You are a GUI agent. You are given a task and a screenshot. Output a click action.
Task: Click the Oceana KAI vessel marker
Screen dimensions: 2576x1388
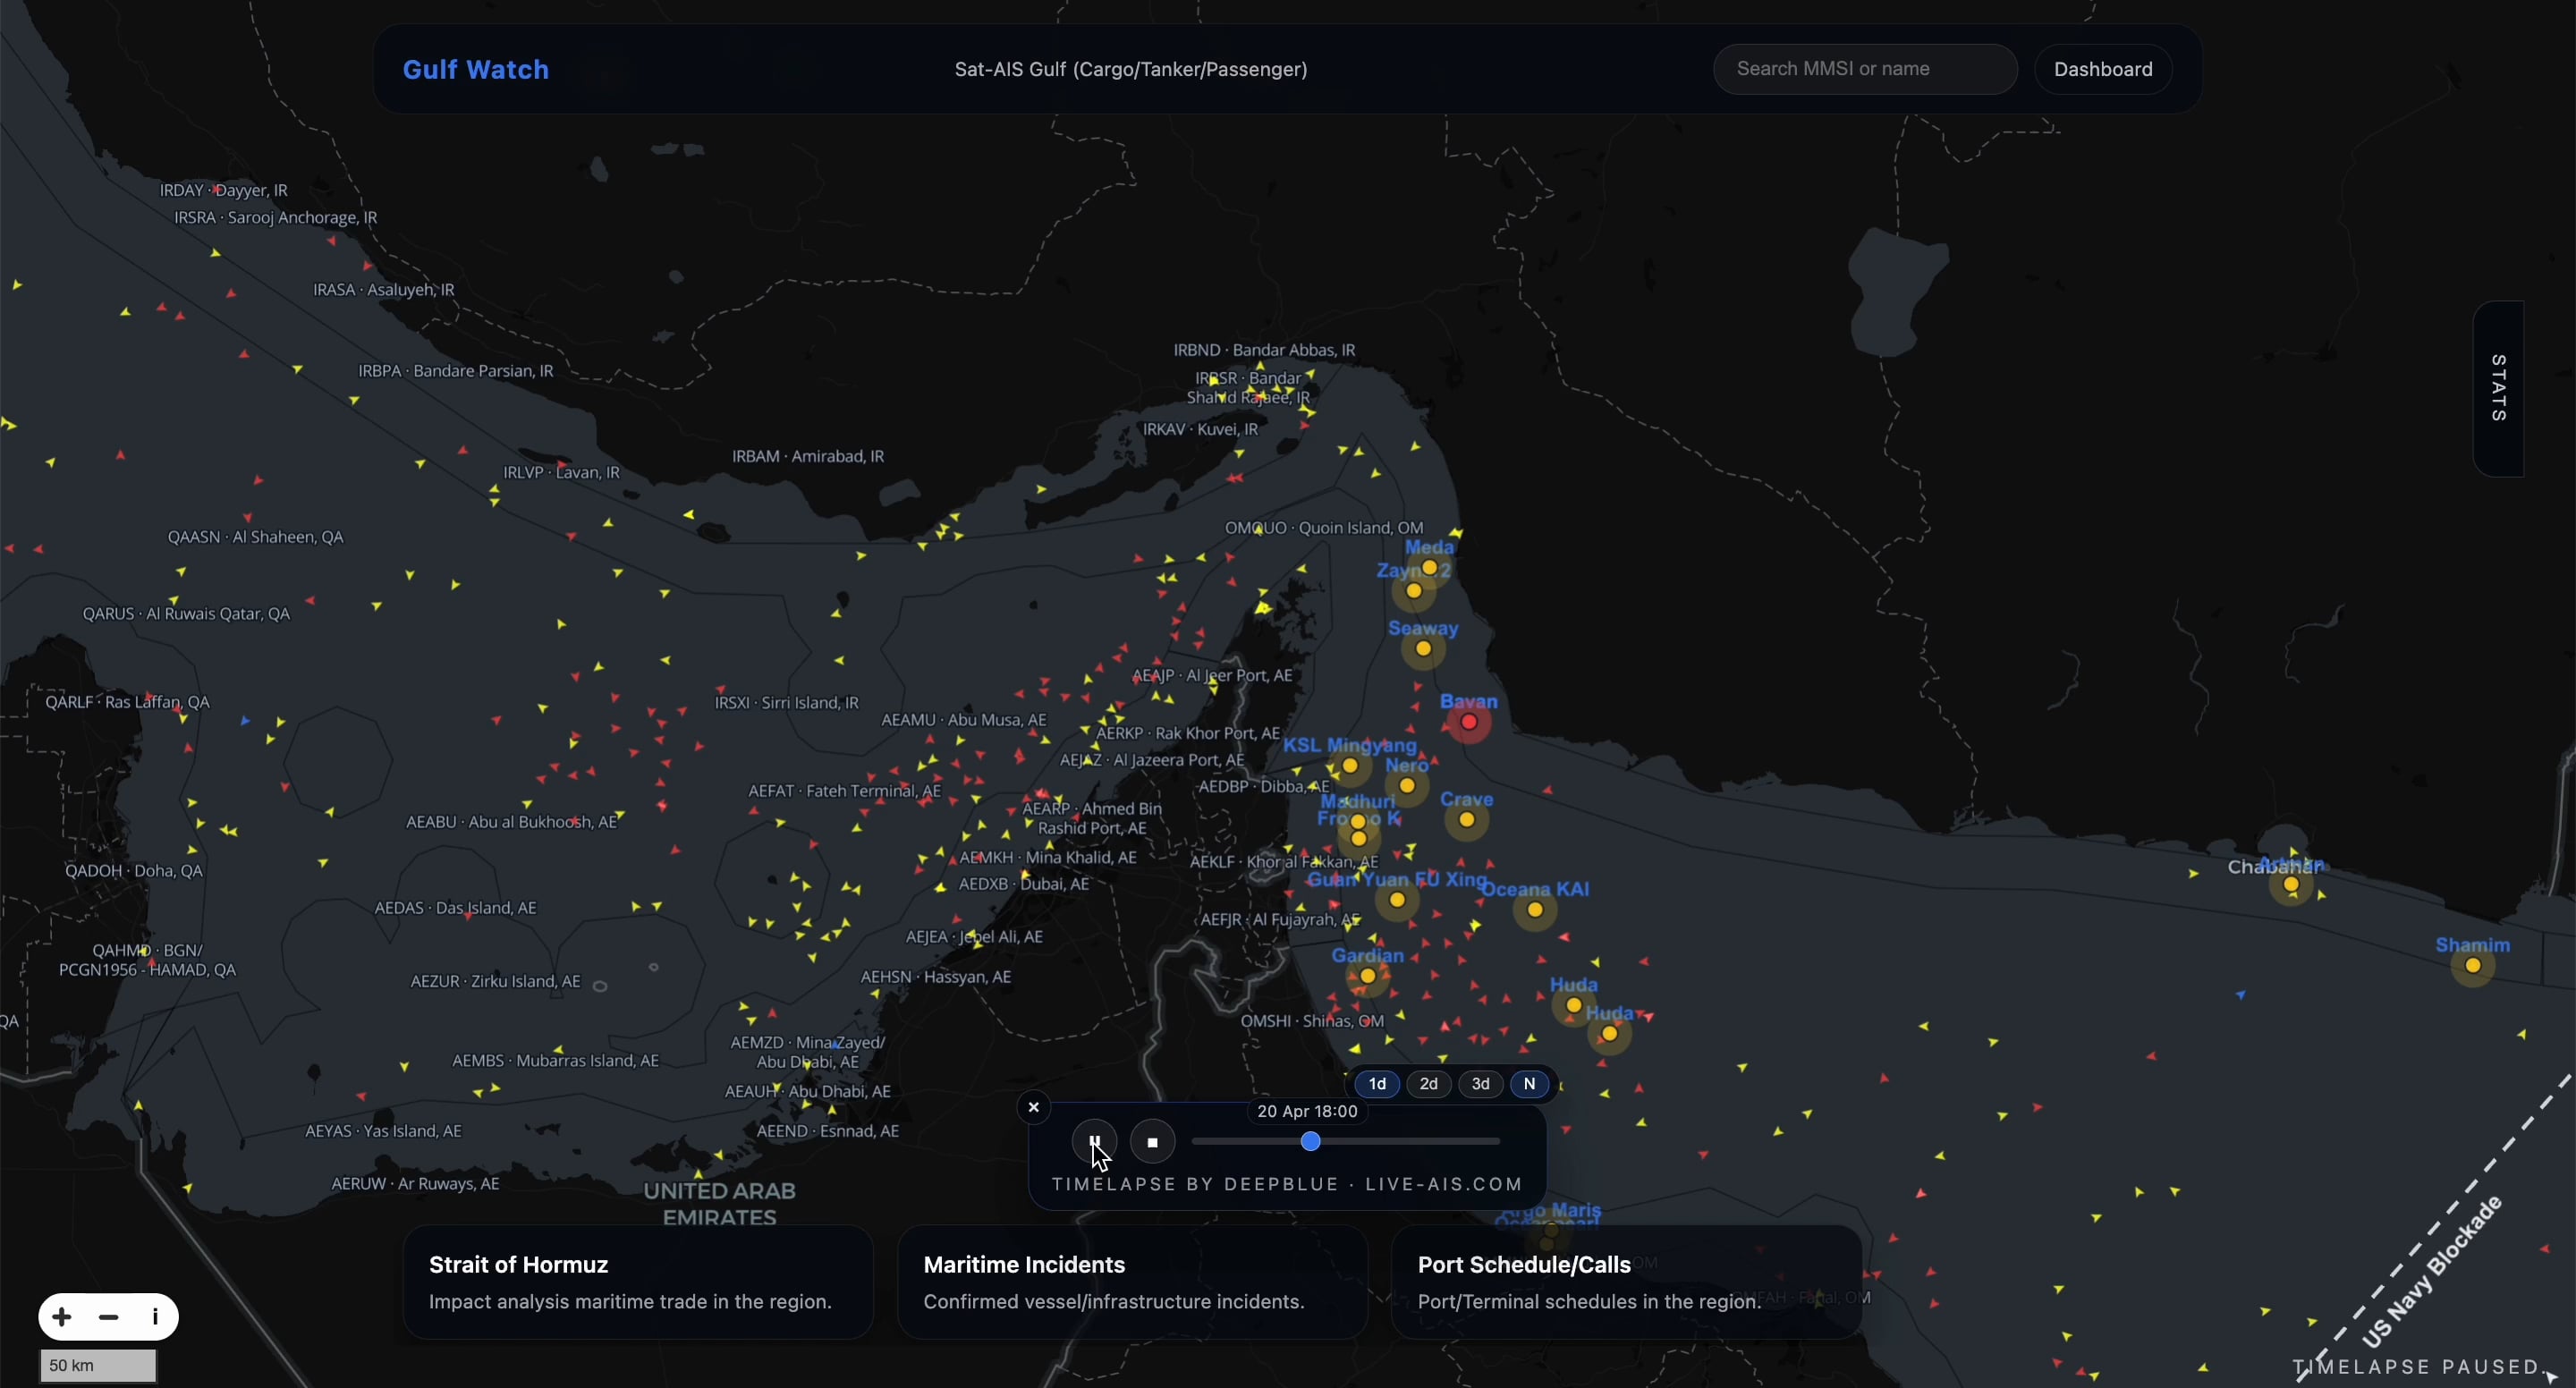[x=1535, y=910]
